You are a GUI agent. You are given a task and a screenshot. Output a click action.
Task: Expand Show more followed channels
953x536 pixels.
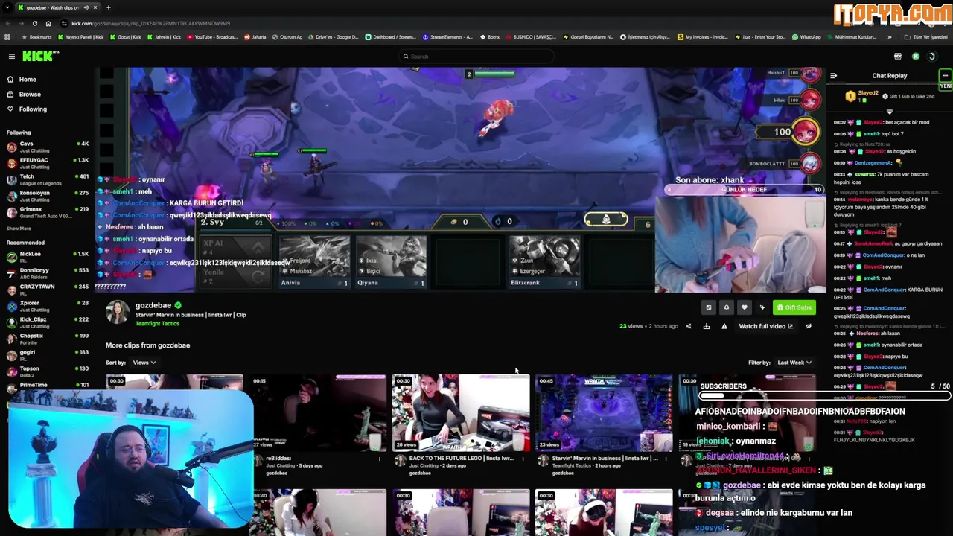(x=19, y=229)
